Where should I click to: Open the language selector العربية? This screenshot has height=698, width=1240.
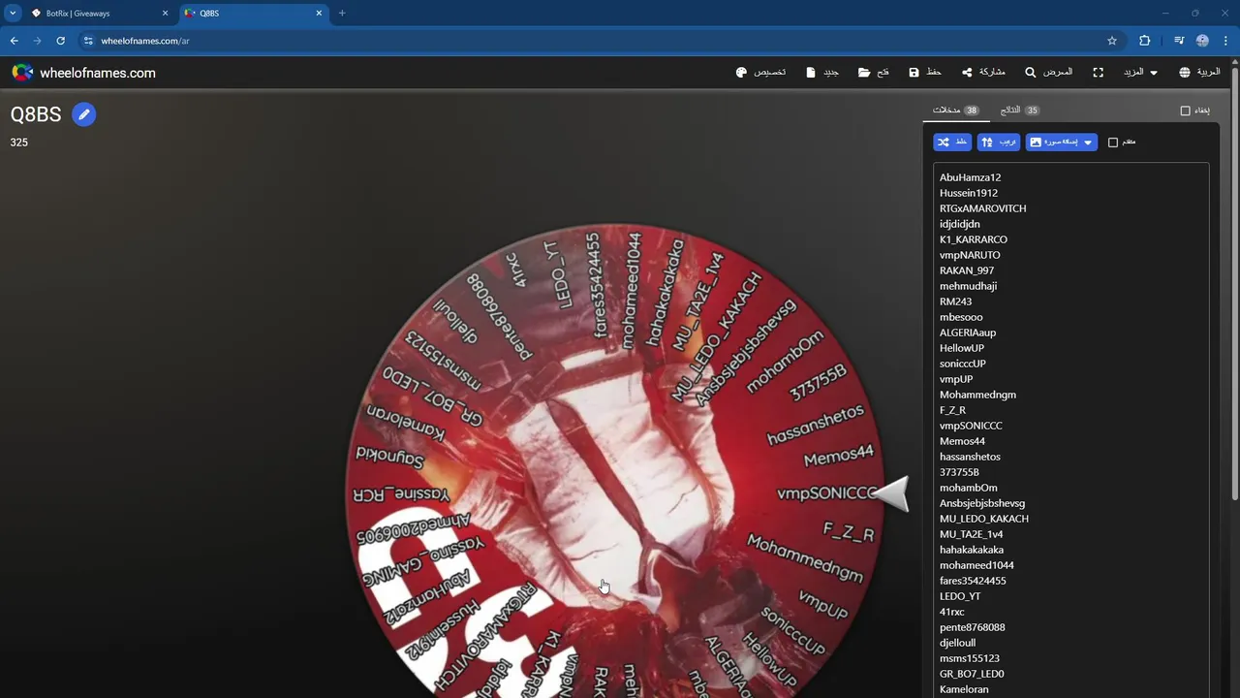tap(1199, 73)
